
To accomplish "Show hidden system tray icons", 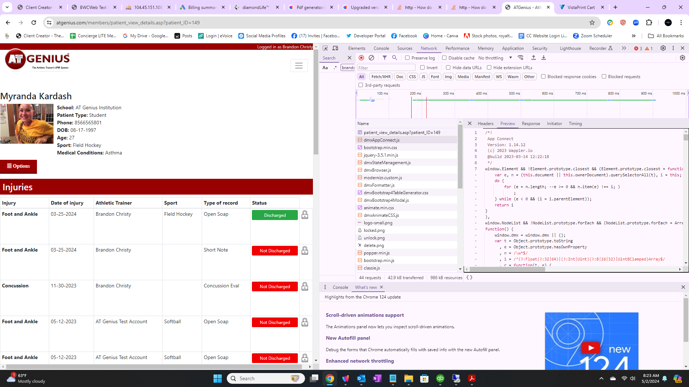I will click(x=601, y=378).
